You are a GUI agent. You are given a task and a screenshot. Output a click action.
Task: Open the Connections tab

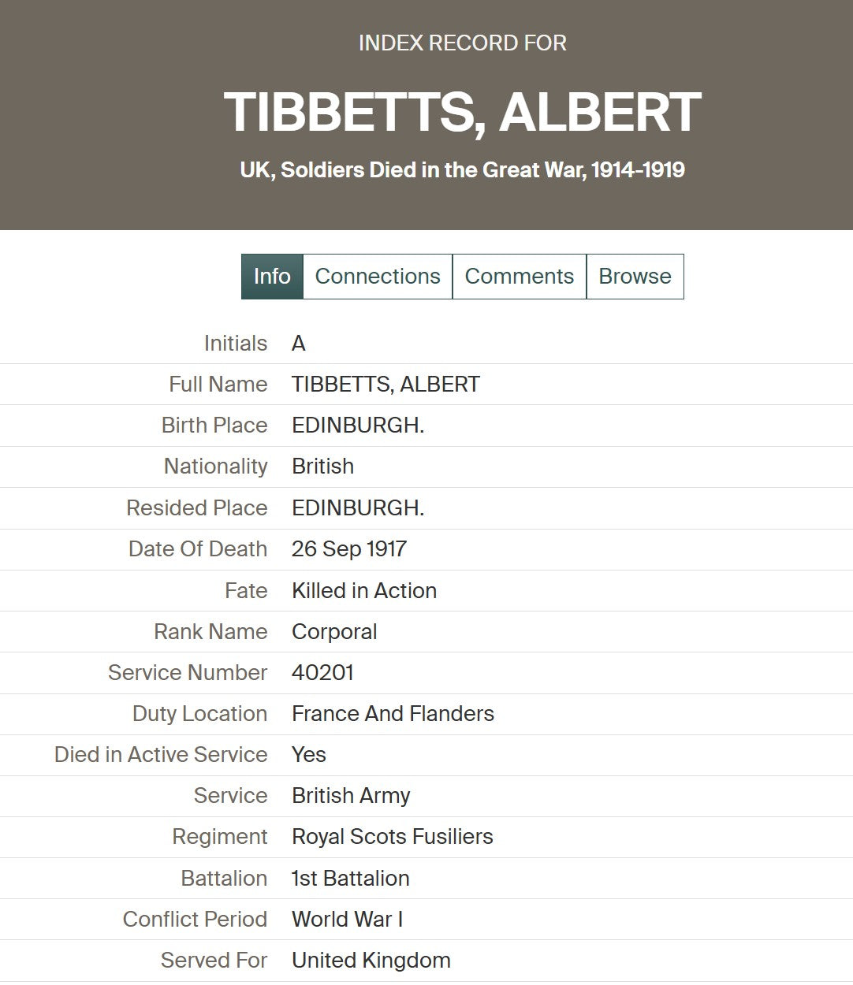378,277
